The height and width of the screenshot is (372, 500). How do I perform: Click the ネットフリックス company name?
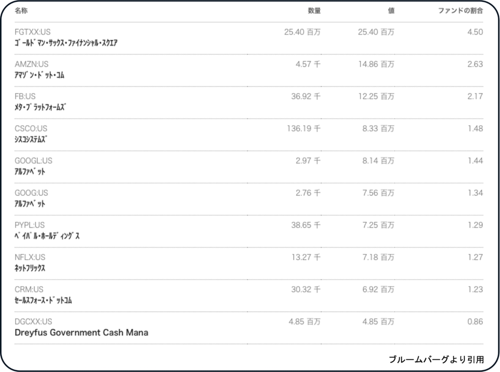[30, 269]
